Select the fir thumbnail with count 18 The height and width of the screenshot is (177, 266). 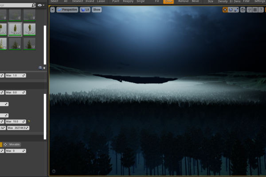[15, 44]
